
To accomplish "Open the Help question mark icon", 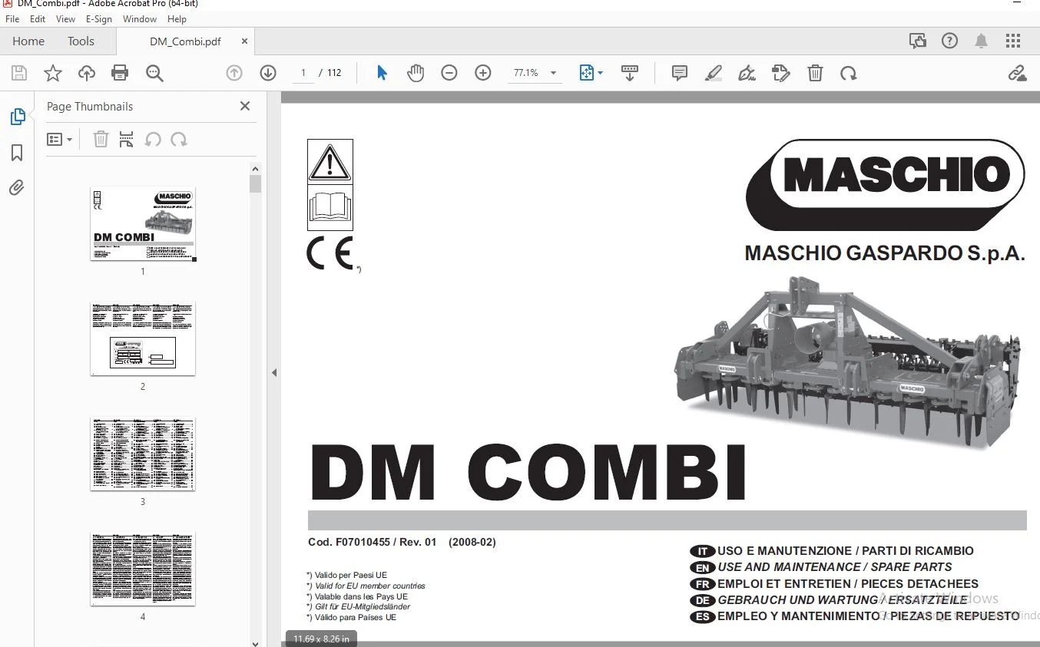I will [x=950, y=41].
